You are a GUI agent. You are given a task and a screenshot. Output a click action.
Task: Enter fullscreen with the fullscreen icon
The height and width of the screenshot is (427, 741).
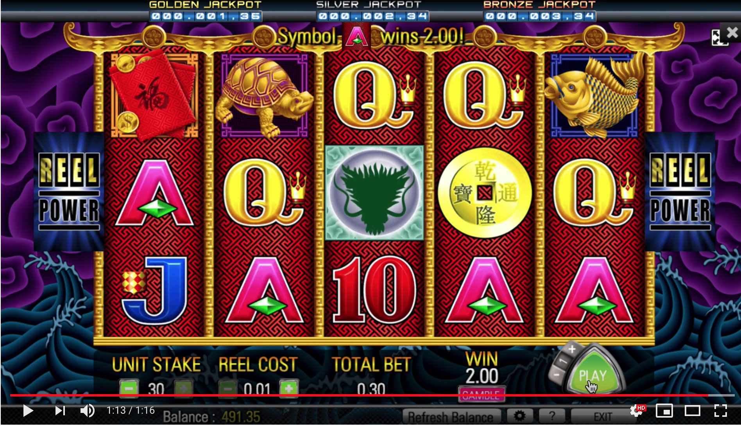click(x=720, y=411)
